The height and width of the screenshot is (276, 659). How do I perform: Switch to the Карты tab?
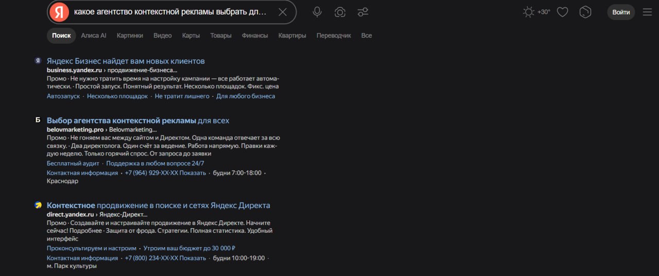(x=191, y=36)
